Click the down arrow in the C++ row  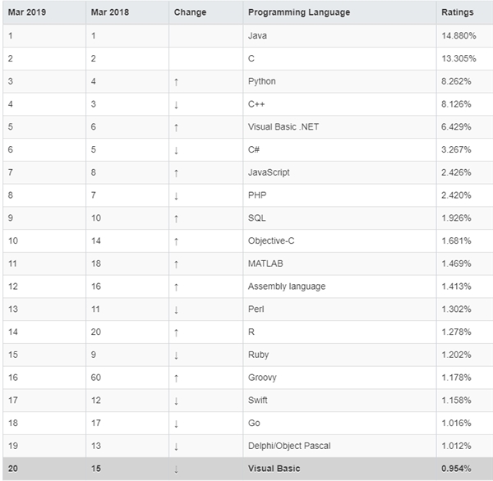177,105
